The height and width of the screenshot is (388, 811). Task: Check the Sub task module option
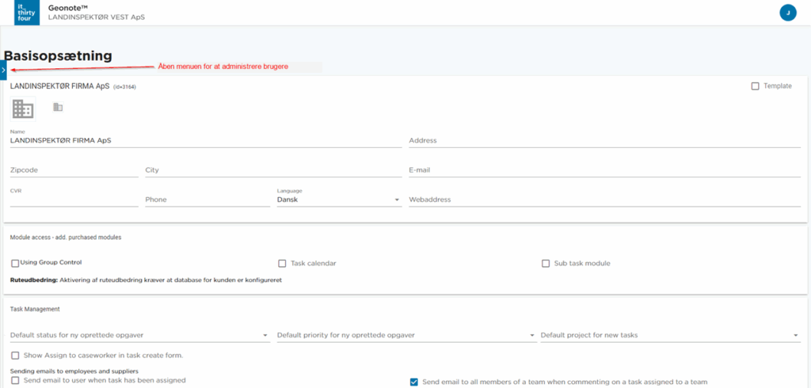pos(545,264)
